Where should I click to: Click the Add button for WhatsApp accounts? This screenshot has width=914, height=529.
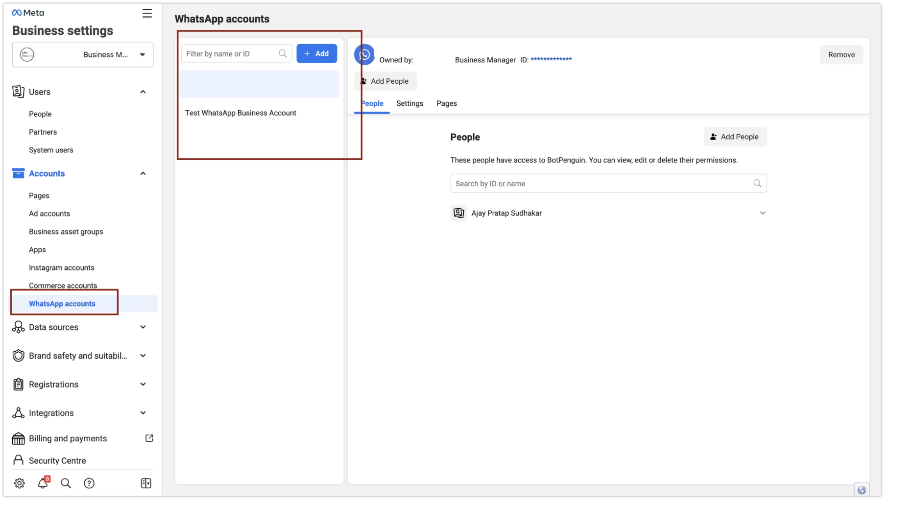[x=316, y=53]
